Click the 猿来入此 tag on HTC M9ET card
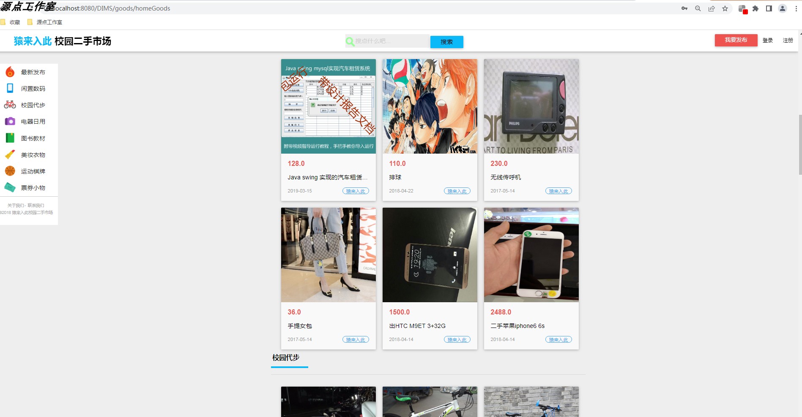Viewport: 802px width, 417px height. click(457, 340)
